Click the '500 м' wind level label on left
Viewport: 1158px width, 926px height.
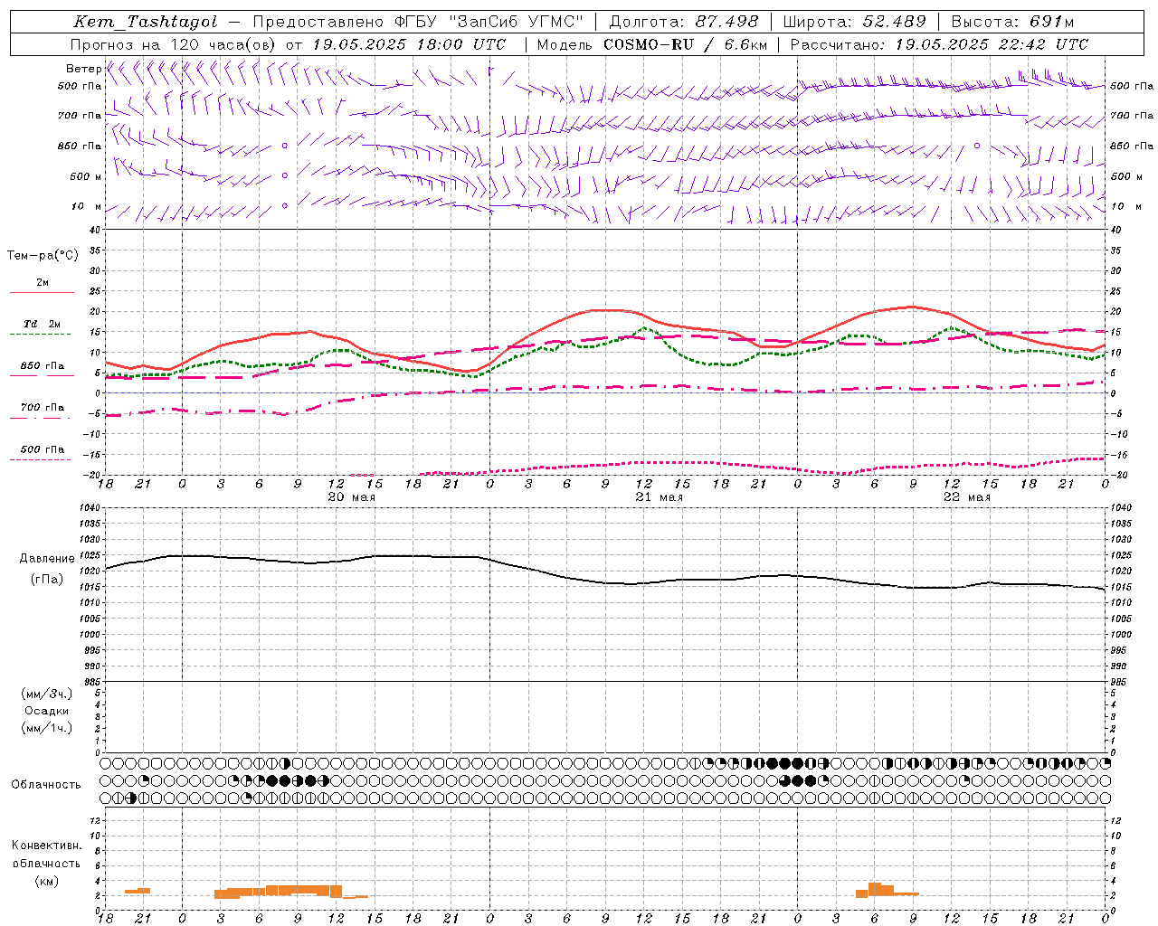86,176
